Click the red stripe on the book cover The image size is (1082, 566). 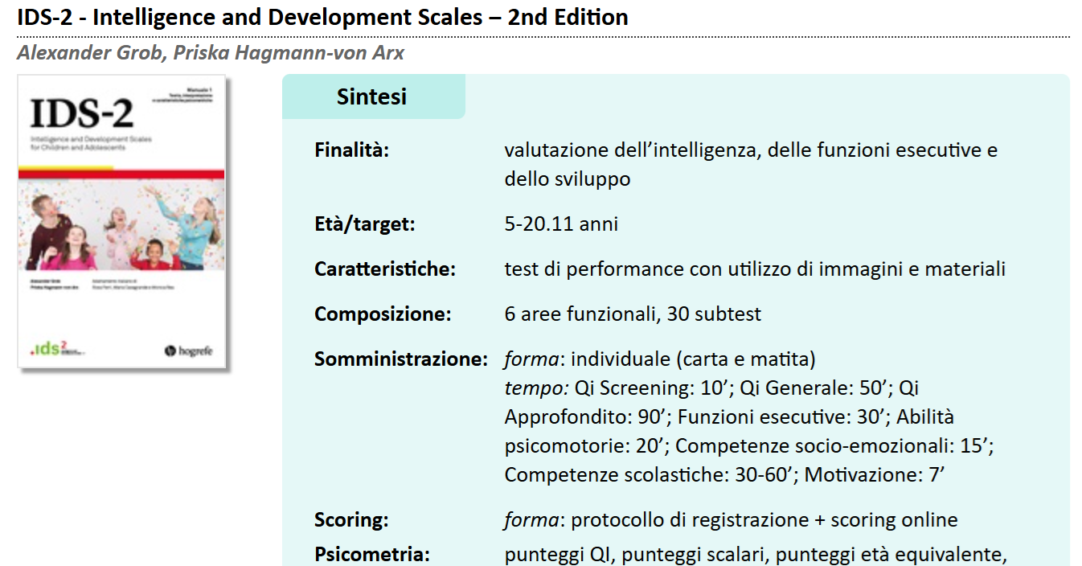122,173
